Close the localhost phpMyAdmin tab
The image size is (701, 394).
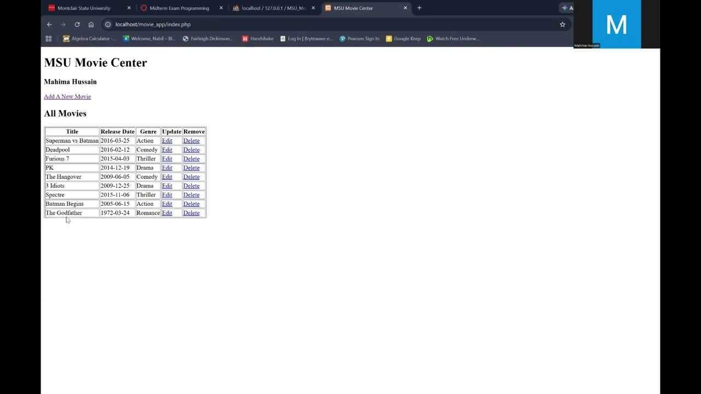pos(313,8)
